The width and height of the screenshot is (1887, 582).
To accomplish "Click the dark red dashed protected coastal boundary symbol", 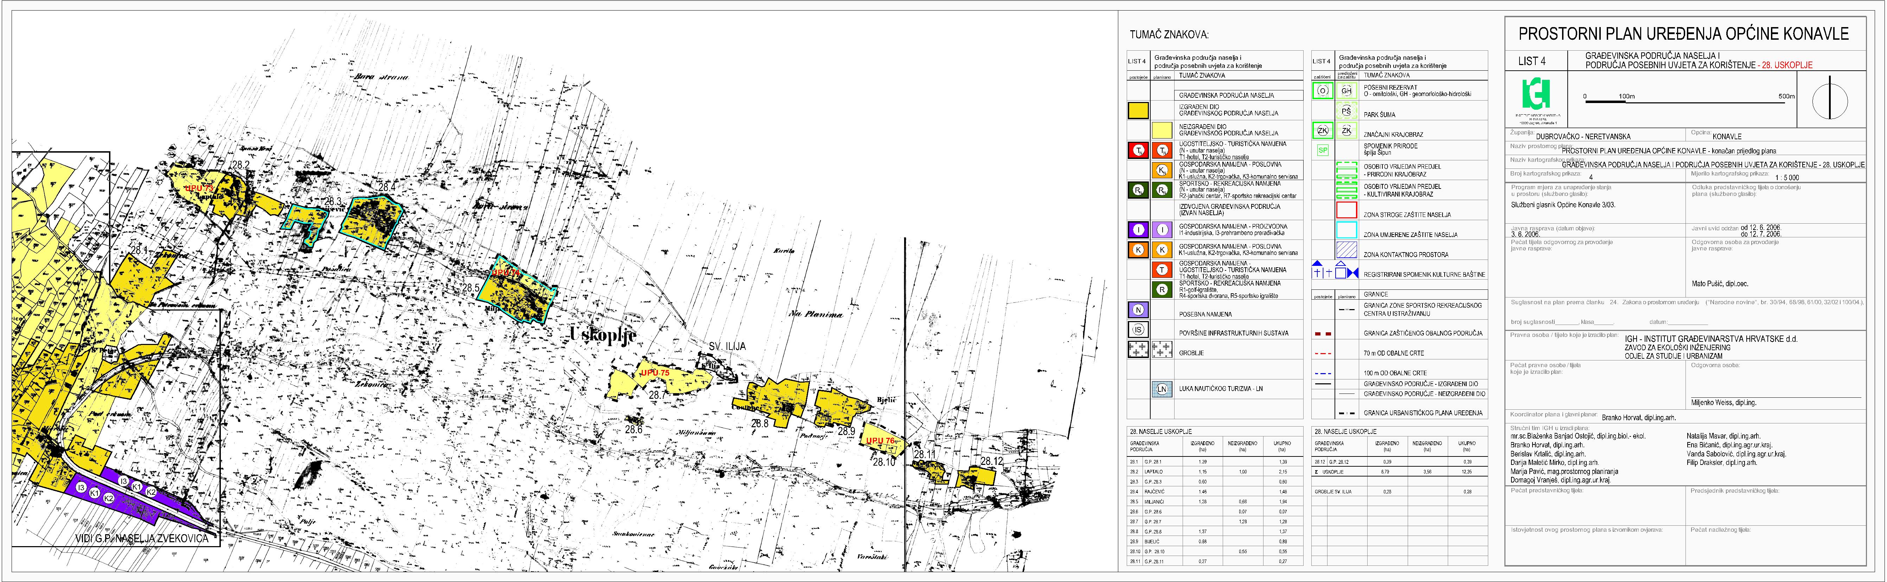I will pos(1323,333).
